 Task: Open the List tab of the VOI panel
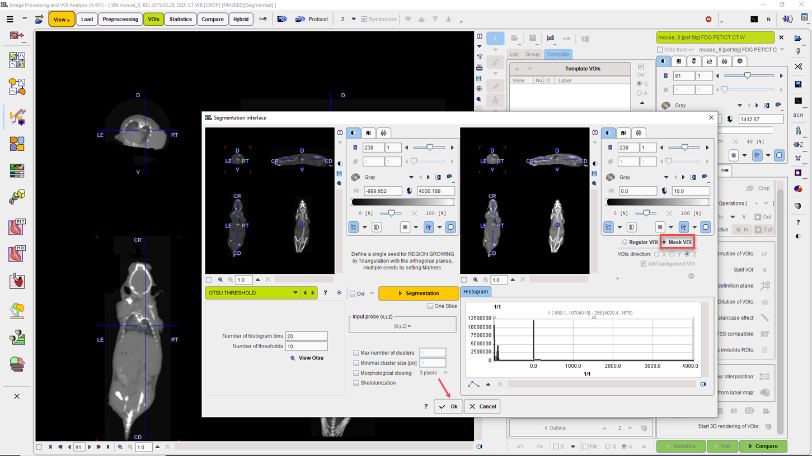pyautogui.click(x=514, y=54)
